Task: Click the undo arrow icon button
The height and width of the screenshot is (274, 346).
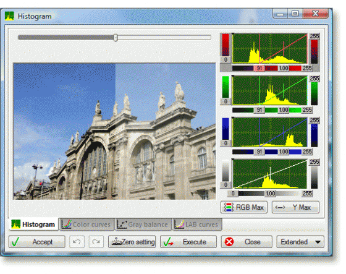Action: point(77,241)
